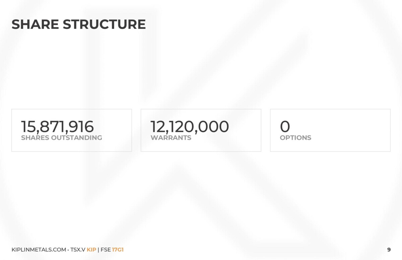Image resolution: width=402 pixels, height=260 pixels.
Task: Click the WARRANTS label
Action: click(x=171, y=138)
